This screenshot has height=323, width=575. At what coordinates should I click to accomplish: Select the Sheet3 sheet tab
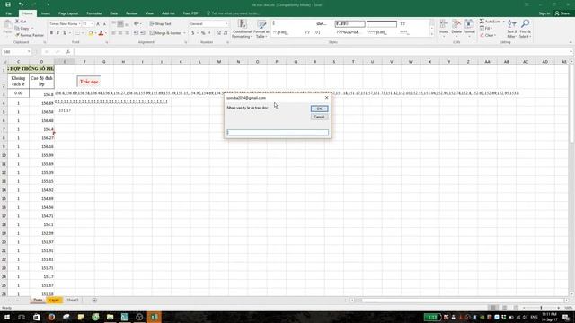72,301
